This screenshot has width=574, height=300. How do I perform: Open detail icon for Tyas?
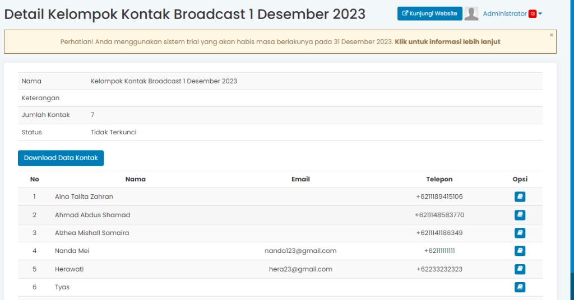pyautogui.click(x=520, y=287)
